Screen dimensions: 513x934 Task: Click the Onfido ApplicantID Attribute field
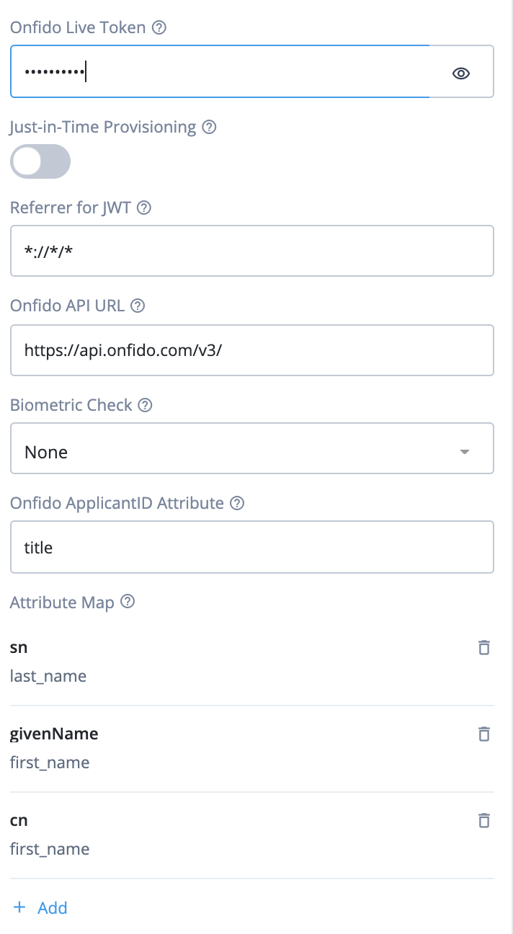pyautogui.click(x=251, y=547)
